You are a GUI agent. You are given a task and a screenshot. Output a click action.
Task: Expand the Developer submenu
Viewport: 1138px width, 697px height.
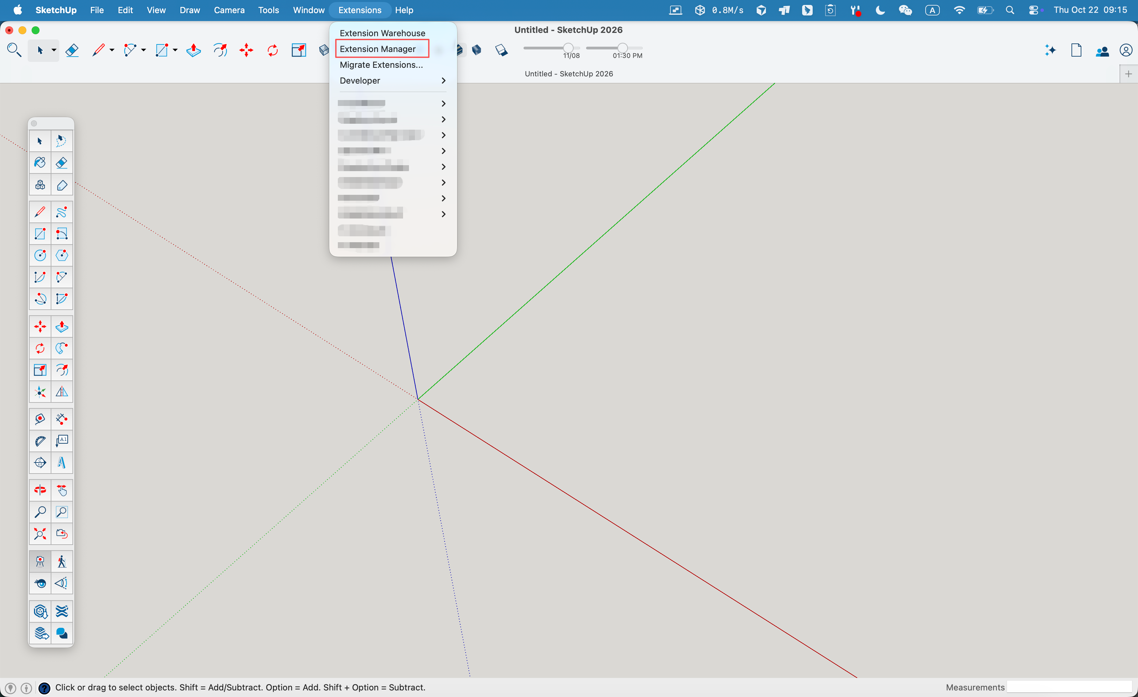coord(393,80)
